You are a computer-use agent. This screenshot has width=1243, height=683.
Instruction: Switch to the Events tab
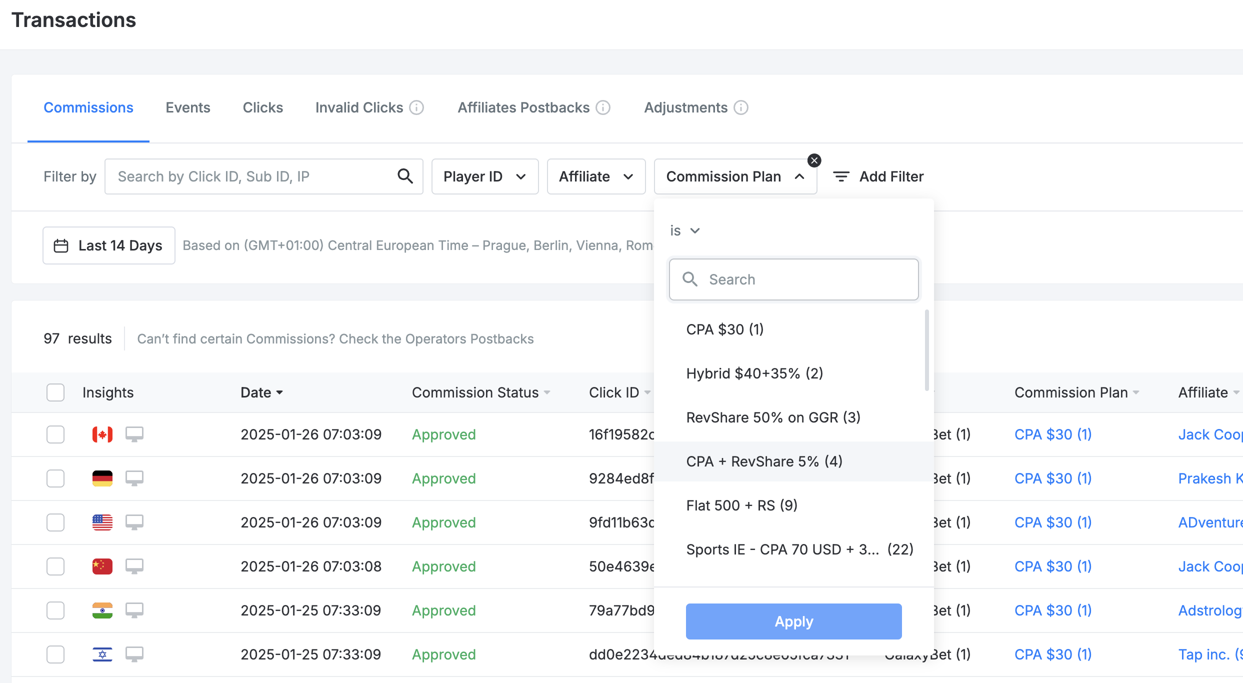point(188,107)
